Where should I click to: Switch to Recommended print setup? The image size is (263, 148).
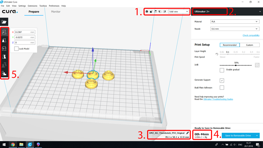(229, 45)
